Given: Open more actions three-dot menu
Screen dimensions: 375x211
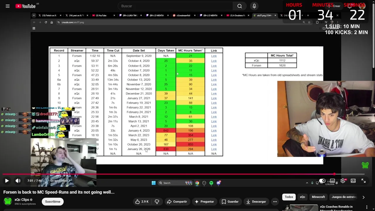Looking at the screenshot, I should coord(275,202).
